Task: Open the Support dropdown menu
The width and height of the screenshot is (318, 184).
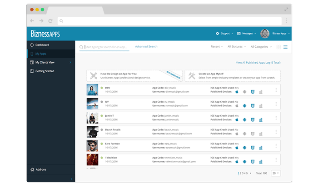Action: coord(224,34)
